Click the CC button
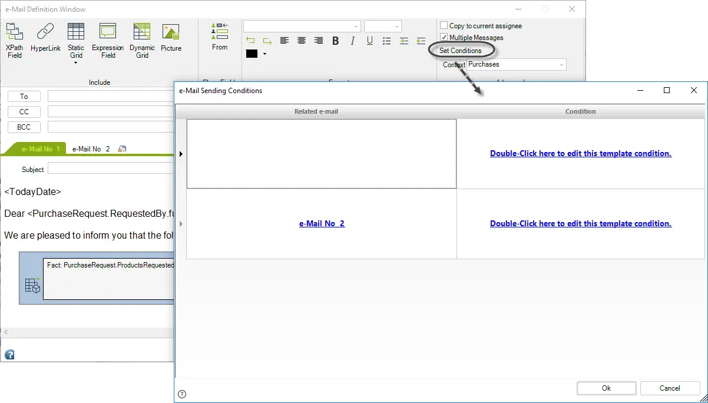This screenshot has height=403, width=708. click(x=24, y=112)
